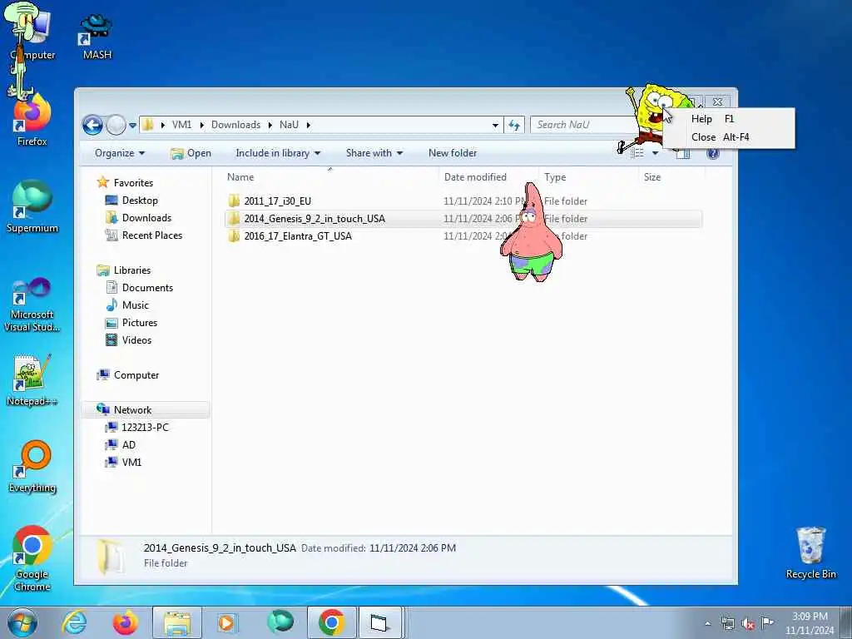
Task: Select the 2016_17_Elantra_GT_USA folder
Action: 298,235
